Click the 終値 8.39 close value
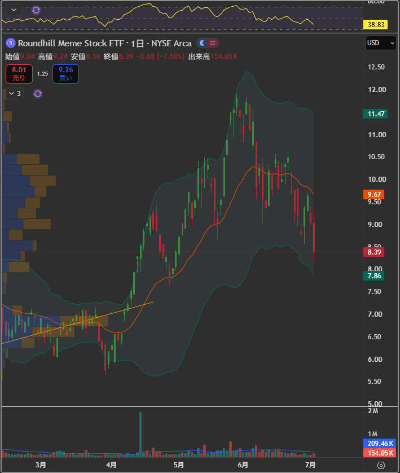Viewport: 400px width, 473px height. (x=118, y=56)
